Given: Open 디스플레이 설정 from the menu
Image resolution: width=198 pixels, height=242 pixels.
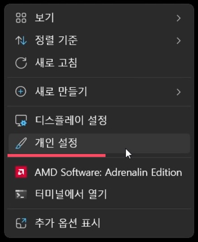Looking at the screenshot, I should (99, 120).
